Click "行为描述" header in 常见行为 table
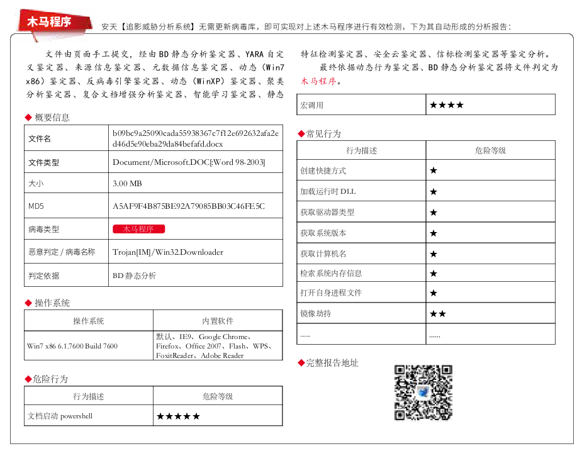The width and height of the screenshot is (582, 451). (x=362, y=150)
